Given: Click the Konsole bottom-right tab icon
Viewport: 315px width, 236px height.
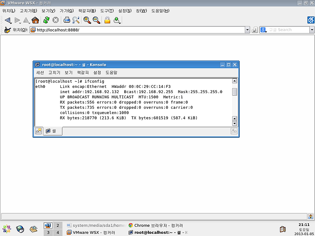Looking at the screenshot, I should click(x=234, y=131).
